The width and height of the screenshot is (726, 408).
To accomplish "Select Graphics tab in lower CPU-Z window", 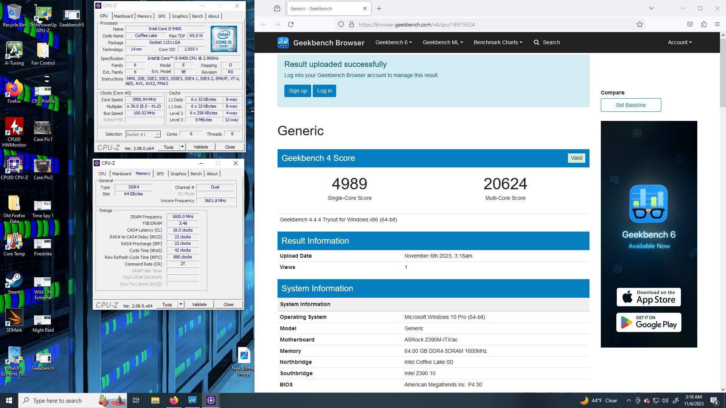I will [178, 174].
